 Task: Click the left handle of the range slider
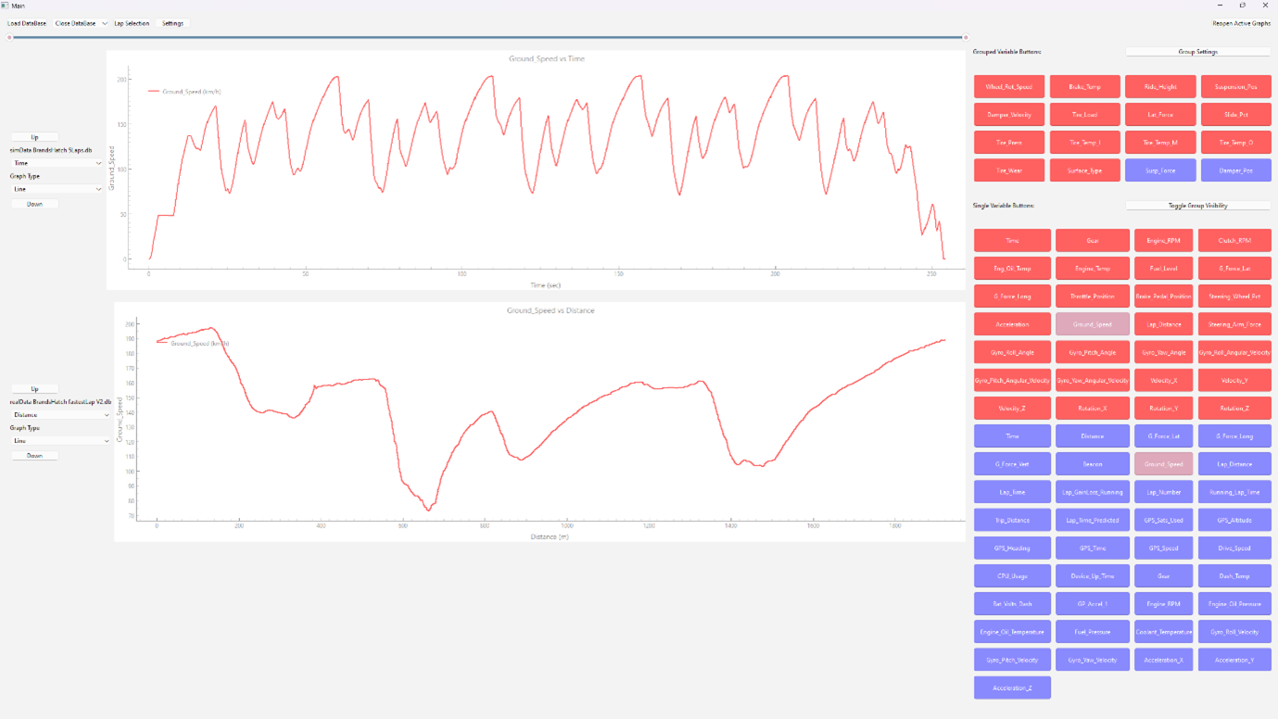pyautogui.click(x=10, y=38)
